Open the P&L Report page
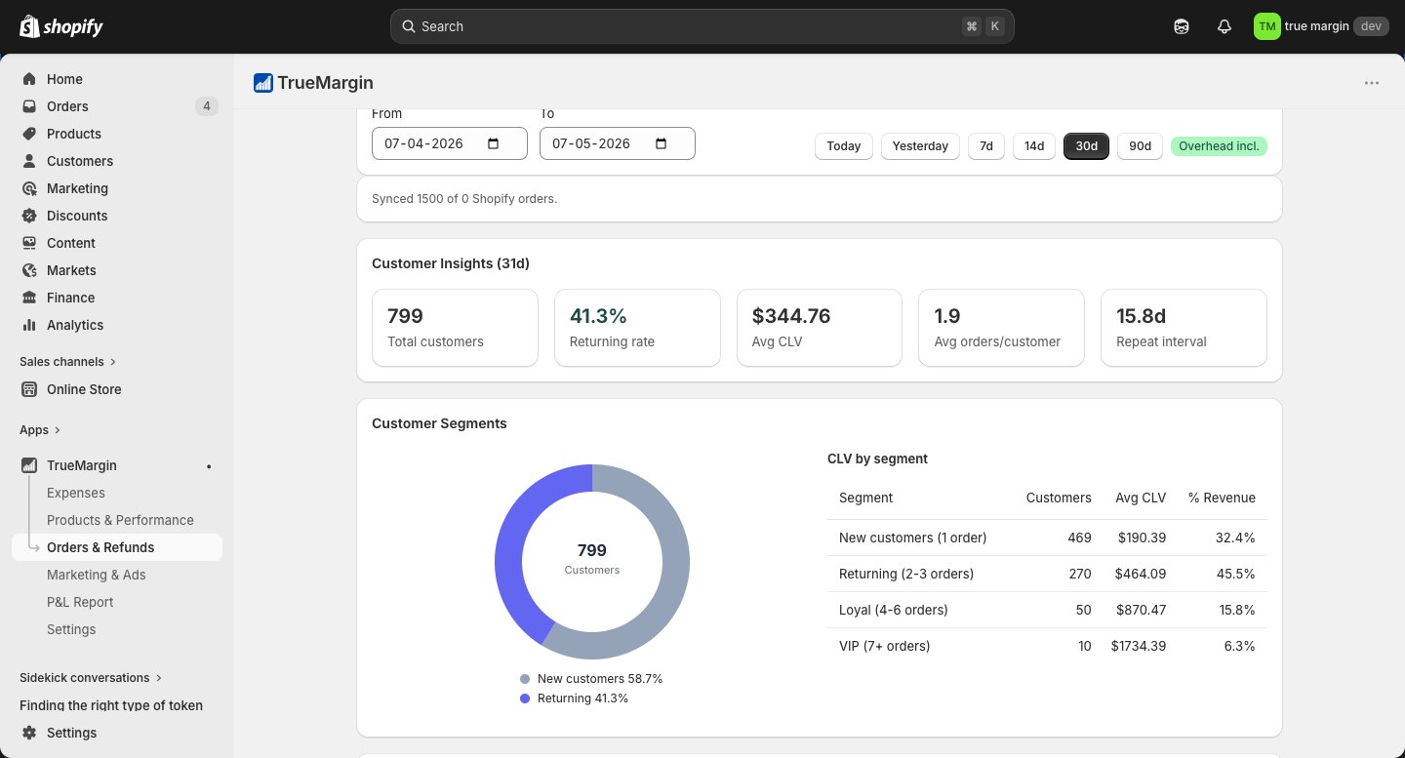The height and width of the screenshot is (758, 1405). [x=80, y=602]
